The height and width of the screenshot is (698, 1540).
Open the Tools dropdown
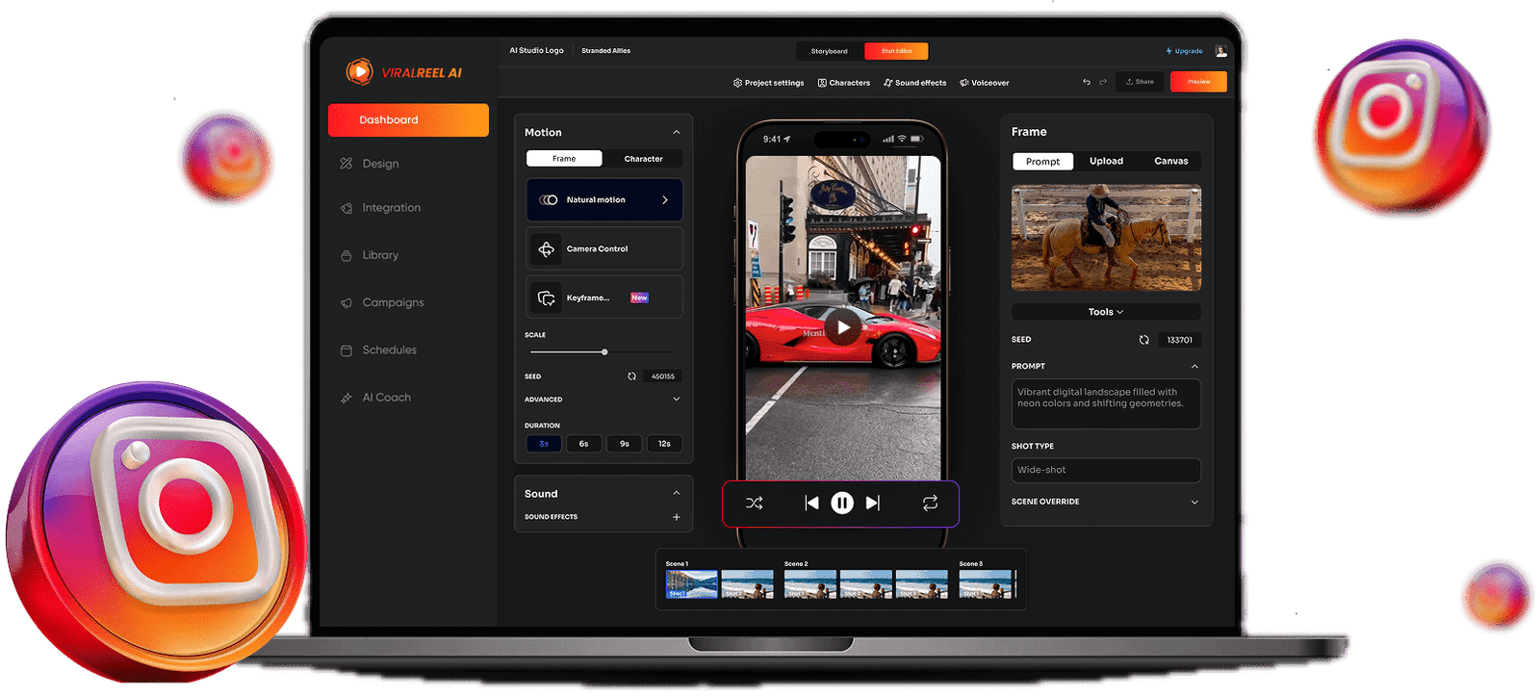(x=1106, y=312)
